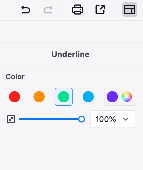
Task: Choose the orange underline color
Action: pos(39,97)
